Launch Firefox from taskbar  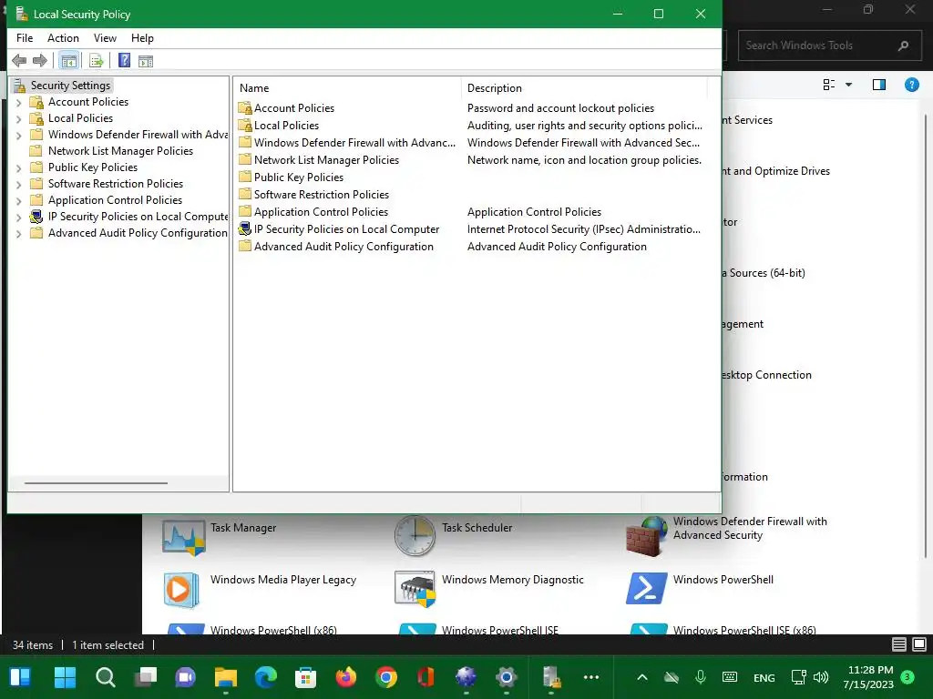coord(345,677)
